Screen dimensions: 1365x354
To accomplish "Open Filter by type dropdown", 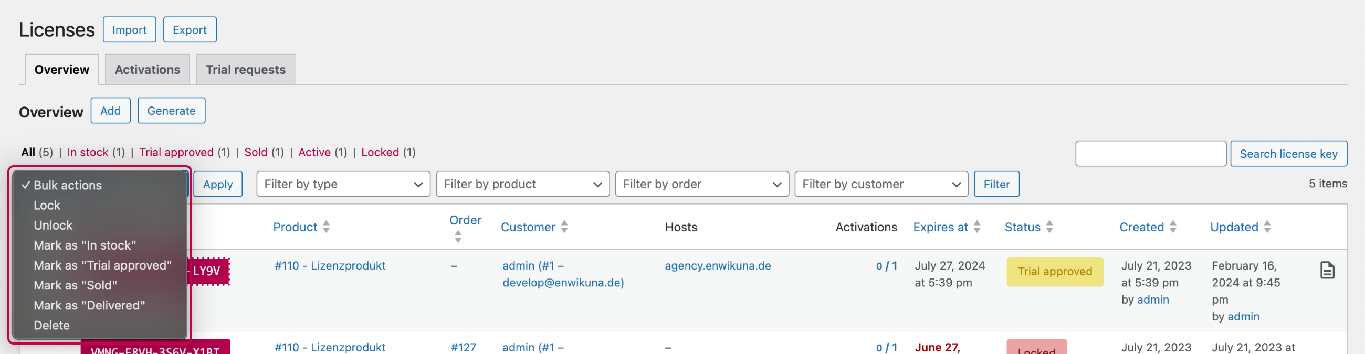I will (x=343, y=184).
